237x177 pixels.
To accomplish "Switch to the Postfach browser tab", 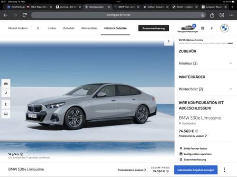I will [16, 7].
